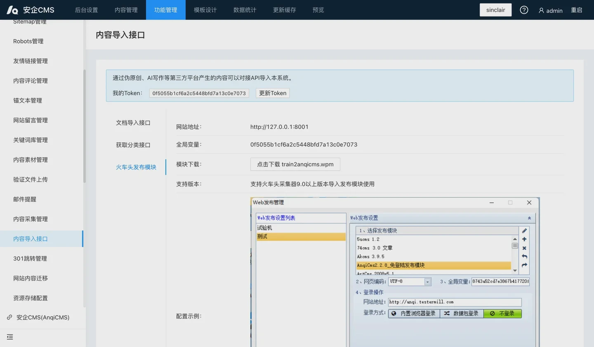The height and width of the screenshot is (347, 594).
Task: Click the 更新Token button
Action: pyautogui.click(x=273, y=93)
